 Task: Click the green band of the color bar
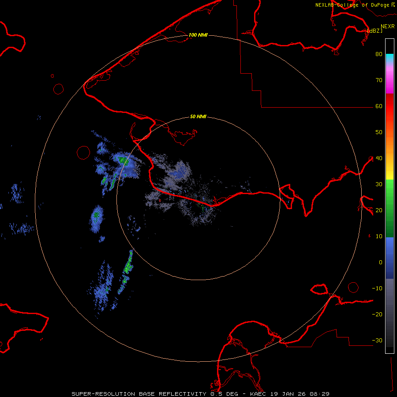tap(390, 208)
